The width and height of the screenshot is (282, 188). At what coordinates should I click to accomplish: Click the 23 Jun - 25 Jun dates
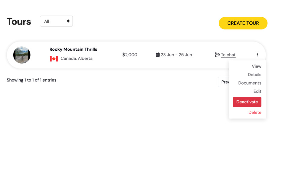(176, 55)
